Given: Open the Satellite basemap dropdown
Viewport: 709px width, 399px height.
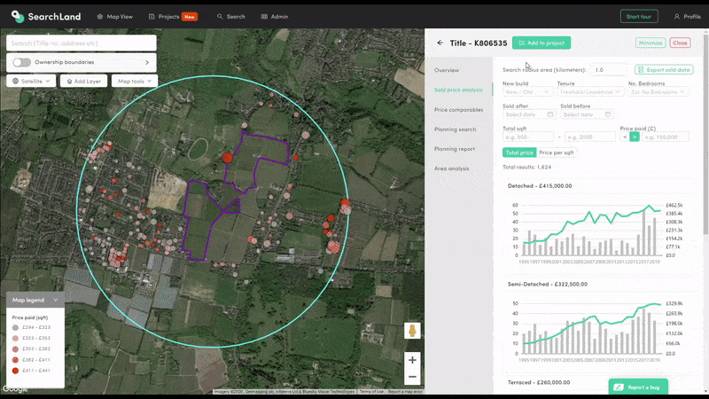Looking at the screenshot, I should click(30, 81).
